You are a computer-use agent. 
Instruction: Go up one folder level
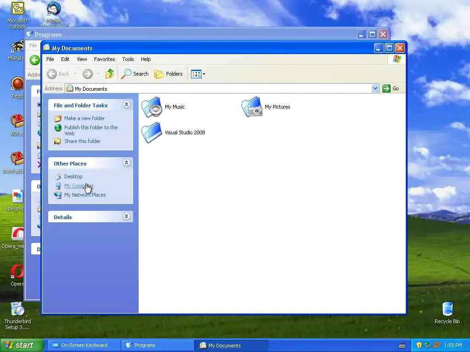[x=109, y=74]
